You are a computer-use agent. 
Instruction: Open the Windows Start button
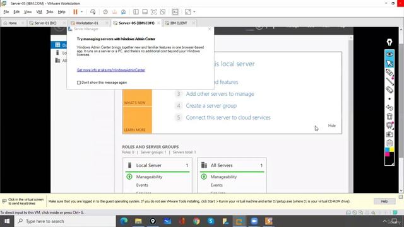pos(7,221)
